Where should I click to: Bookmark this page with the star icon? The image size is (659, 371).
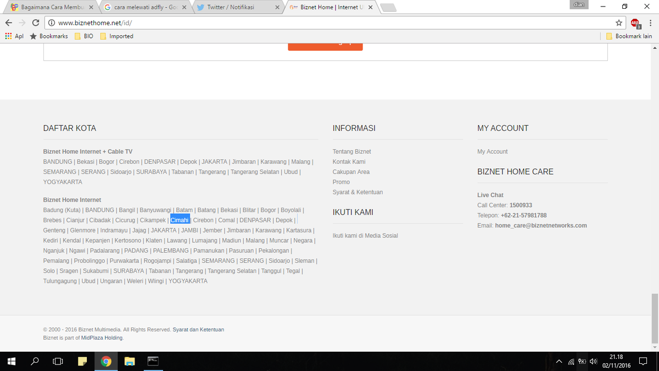619,23
